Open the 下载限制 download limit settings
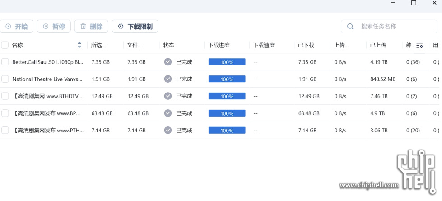The image size is (442, 201). point(135,27)
